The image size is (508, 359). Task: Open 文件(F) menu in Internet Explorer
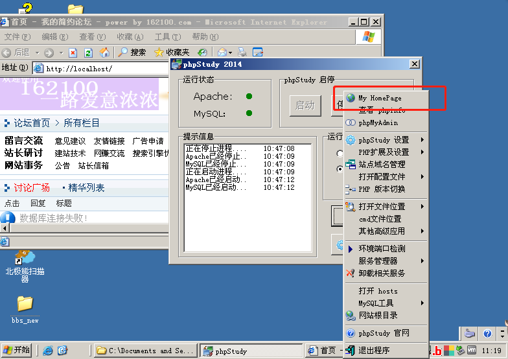pyautogui.click(x=17, y=37)
